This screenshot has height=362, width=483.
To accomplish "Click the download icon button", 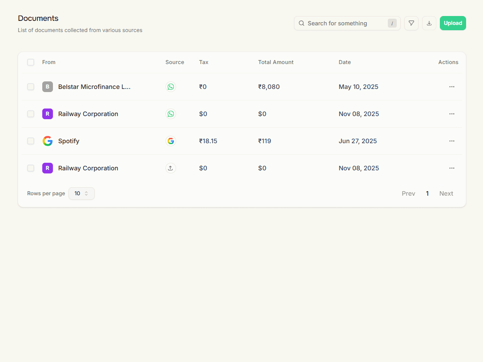I will (x=429, y=23).
